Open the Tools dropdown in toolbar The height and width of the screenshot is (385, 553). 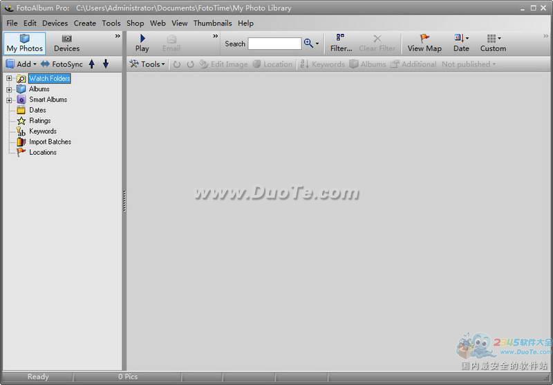(x=147, y=64)
